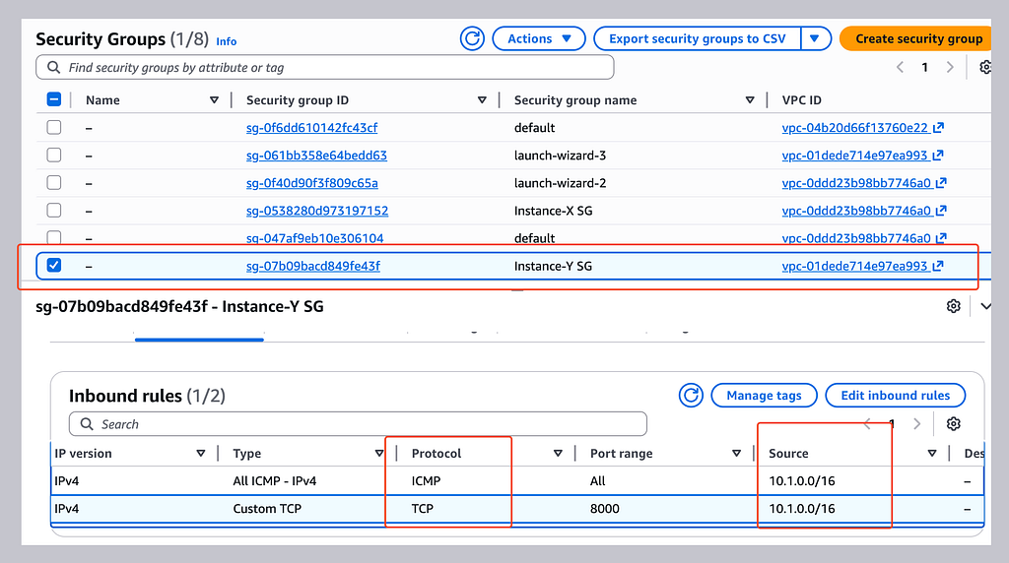Open security group sg-0538280d973197152 link
The width and height of the screenshot is (1009, 563).
click(x=317, y=211)
